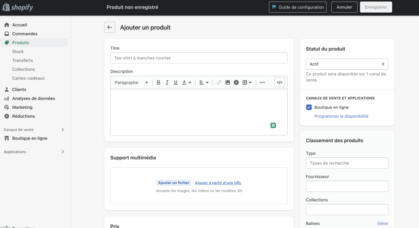This screenshot has width=419, height=228.
Task: Apply underline formatting in description toolbar
Action: [x=176, y=82]
